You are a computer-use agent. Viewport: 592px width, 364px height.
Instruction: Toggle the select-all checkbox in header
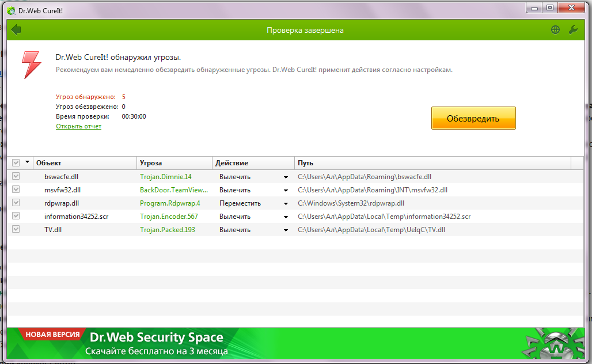pos(16,163)
